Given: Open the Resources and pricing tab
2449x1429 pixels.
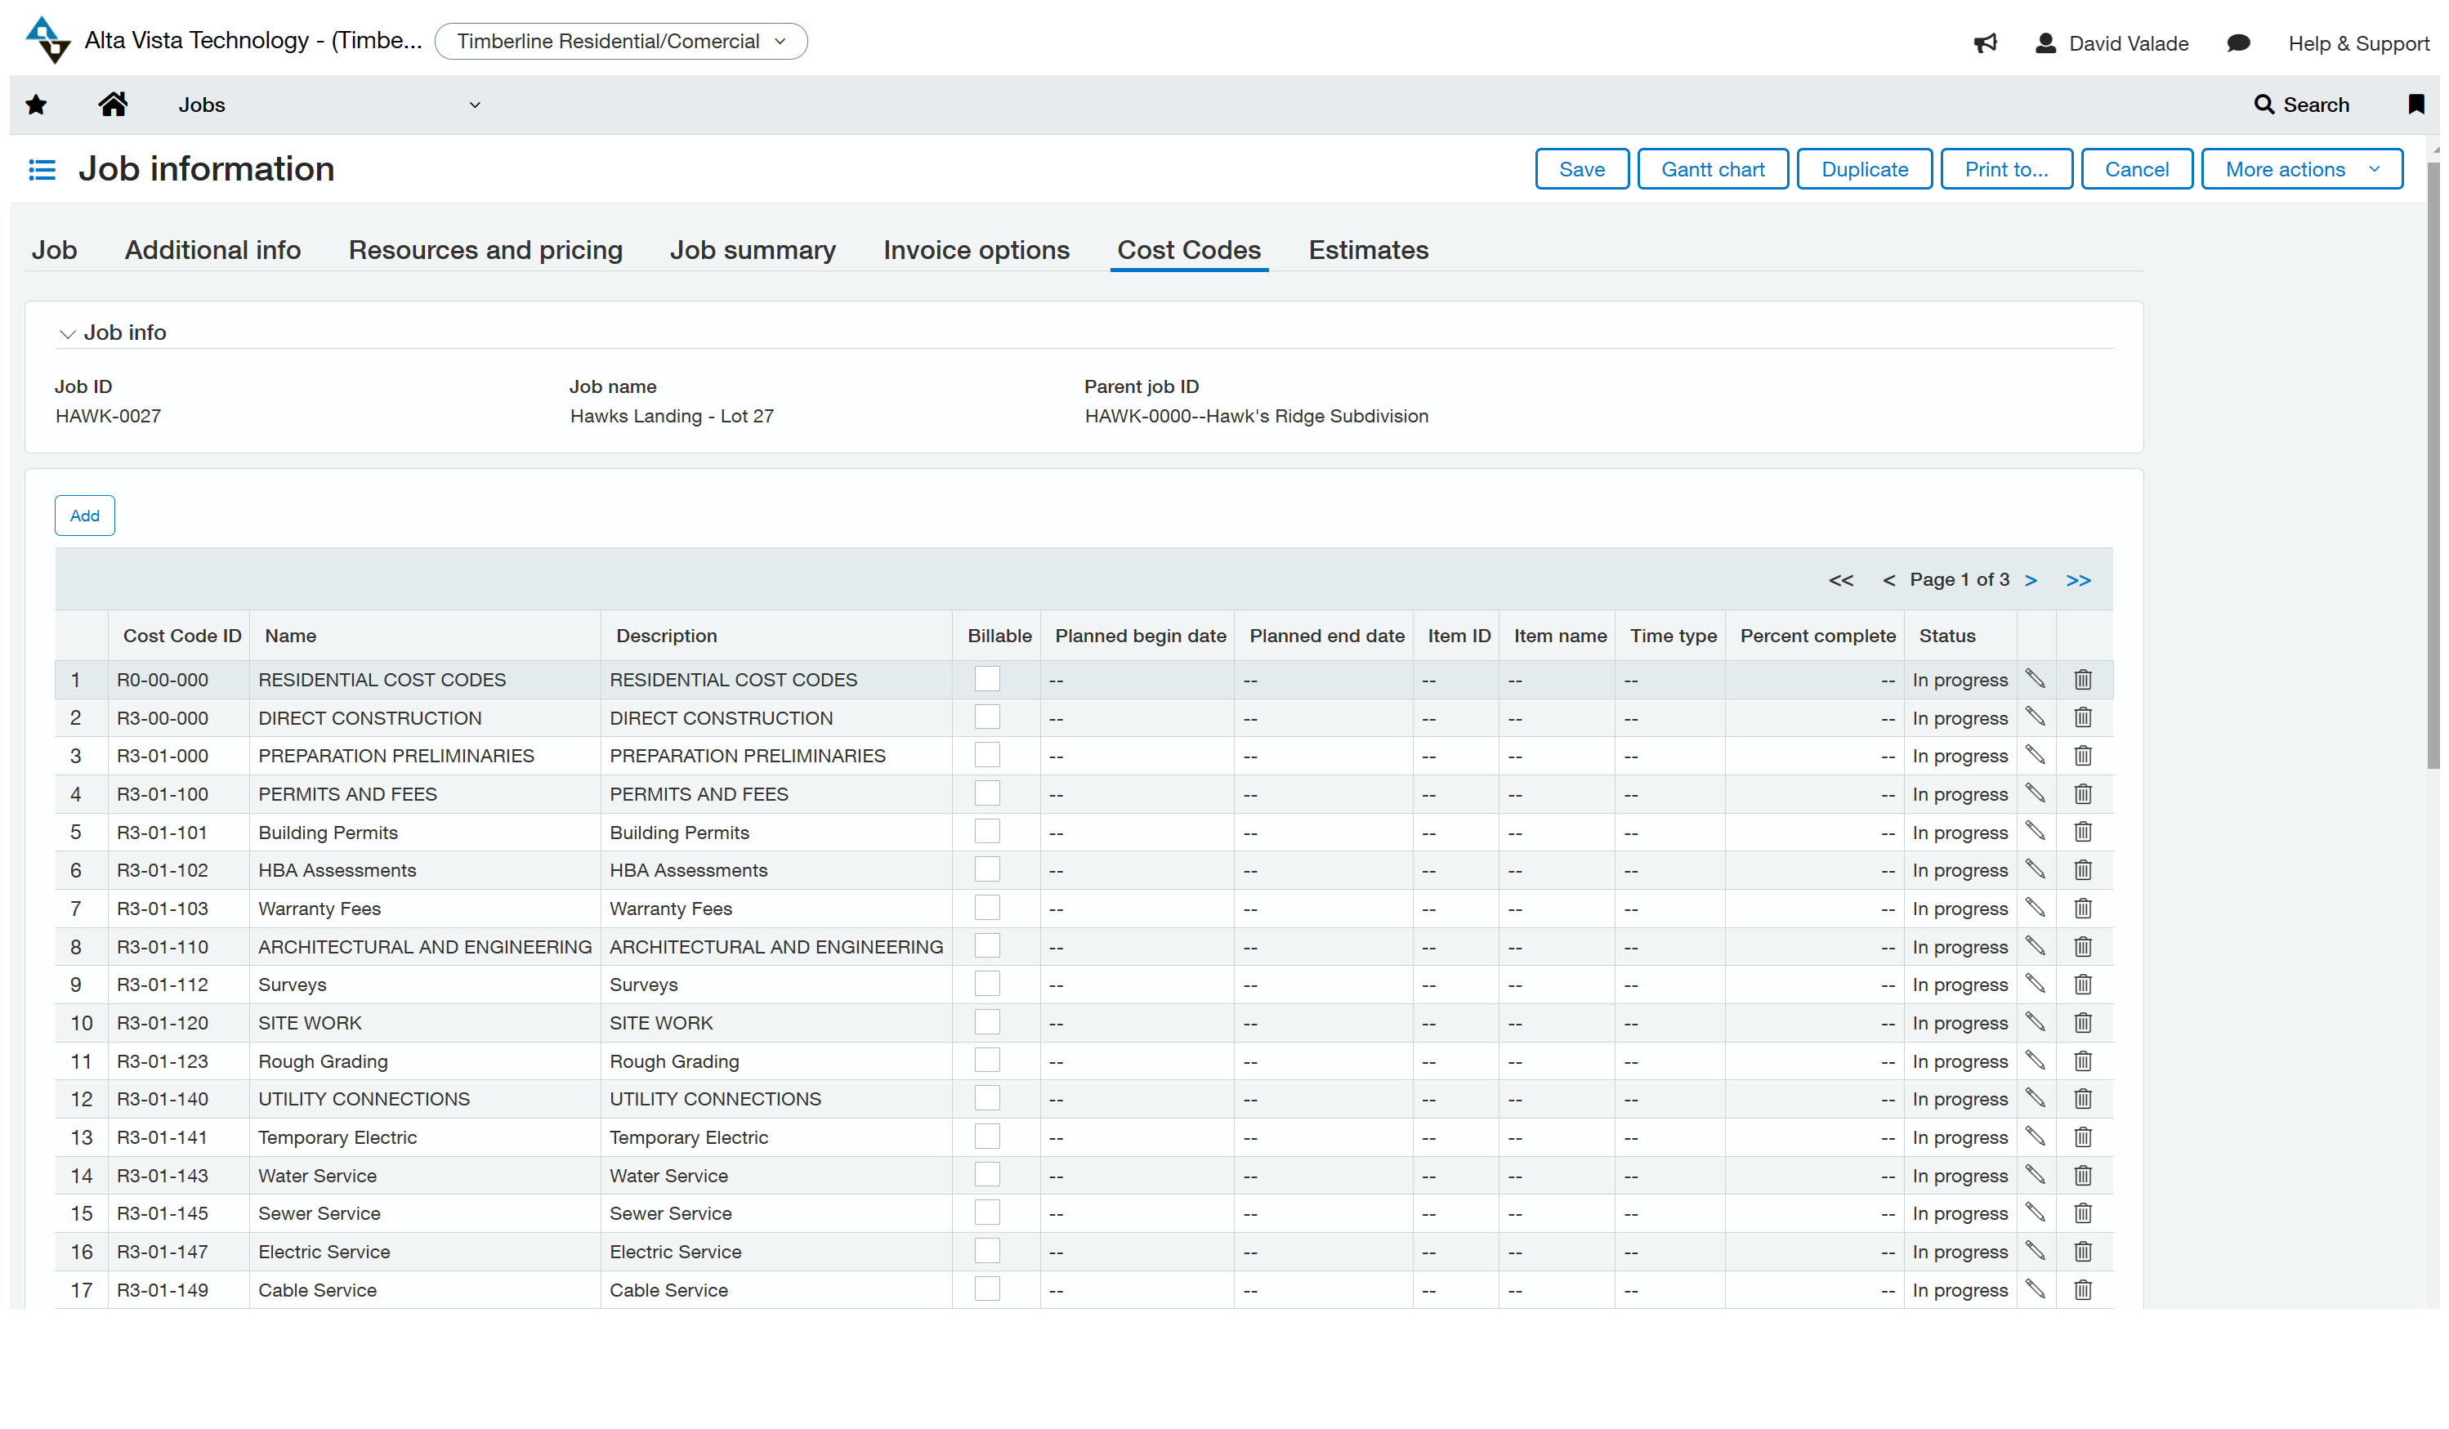Looking at the screenshot, I should 485,250.
